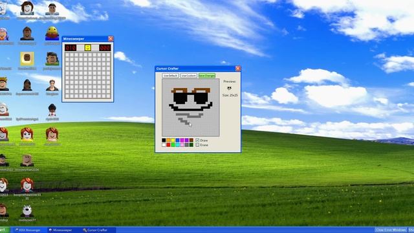Select the white color swatch
The image size is (414, 233).
[164, 145]
